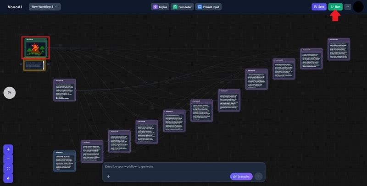
Task: Select the gold-bordered node's text area
Action: [x=34, y=65]
